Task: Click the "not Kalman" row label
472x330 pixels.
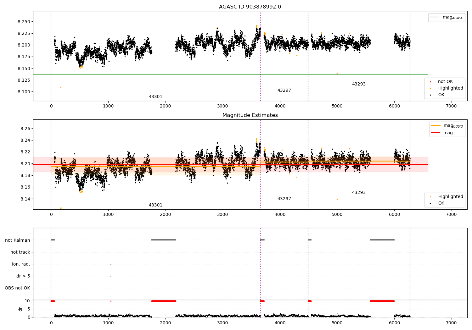Action: coord(18,240)
